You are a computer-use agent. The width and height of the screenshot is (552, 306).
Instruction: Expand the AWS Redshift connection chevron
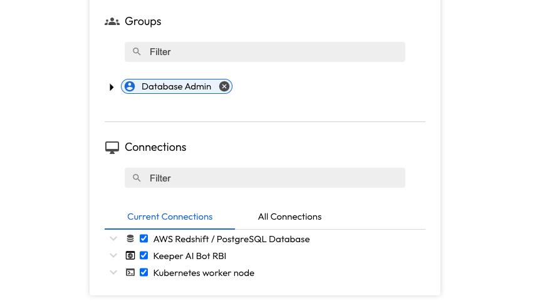tap(113, 239)
